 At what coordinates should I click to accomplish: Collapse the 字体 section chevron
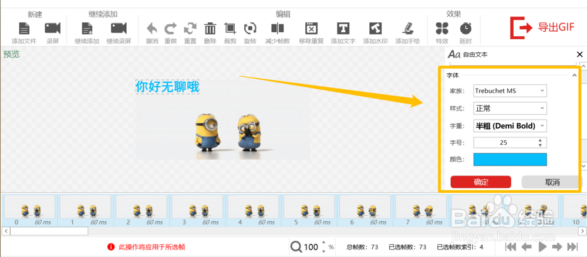point(574,75)
